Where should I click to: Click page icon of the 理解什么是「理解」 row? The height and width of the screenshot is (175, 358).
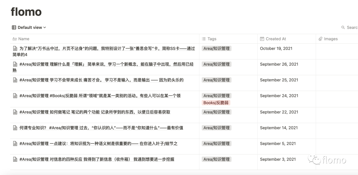15,64
